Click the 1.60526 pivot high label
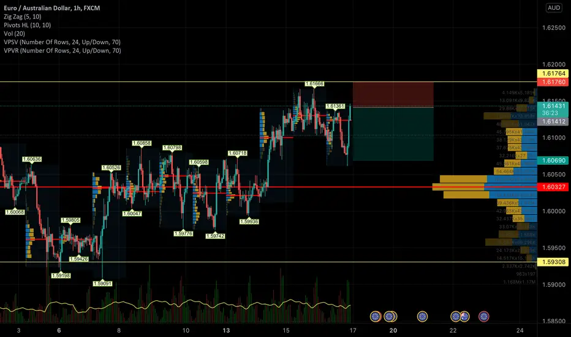571x337 pixels. click(111, 168)
